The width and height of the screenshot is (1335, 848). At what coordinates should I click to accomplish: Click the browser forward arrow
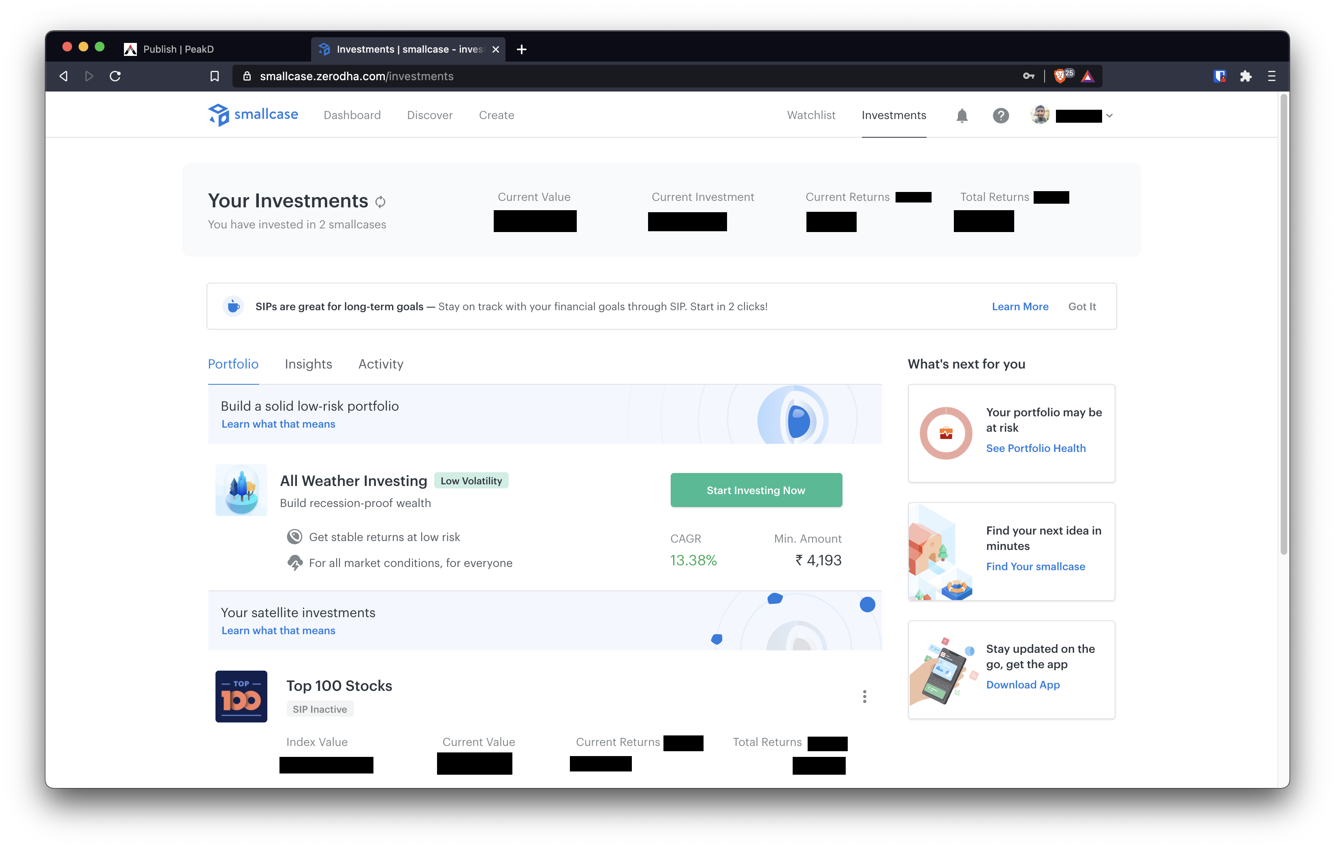(x=89, y=76)
